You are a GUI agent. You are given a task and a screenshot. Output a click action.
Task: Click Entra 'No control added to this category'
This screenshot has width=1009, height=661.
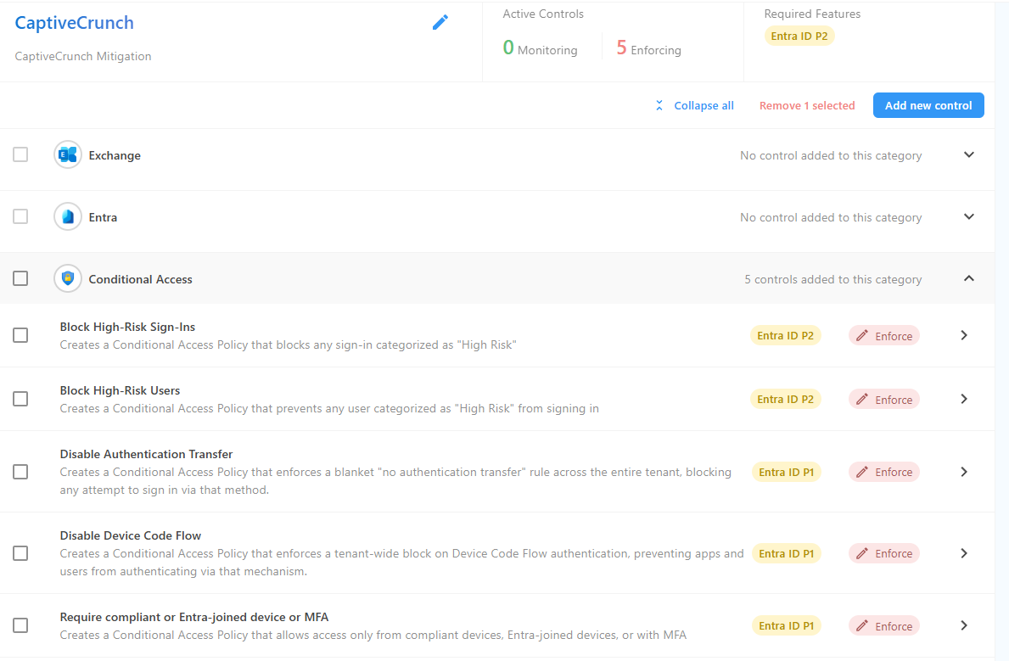point(831,217)
